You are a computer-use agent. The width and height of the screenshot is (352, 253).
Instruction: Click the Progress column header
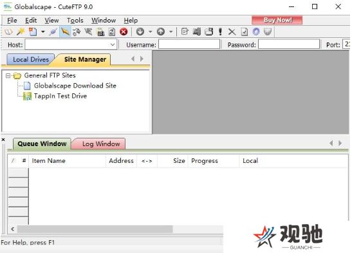214,161
